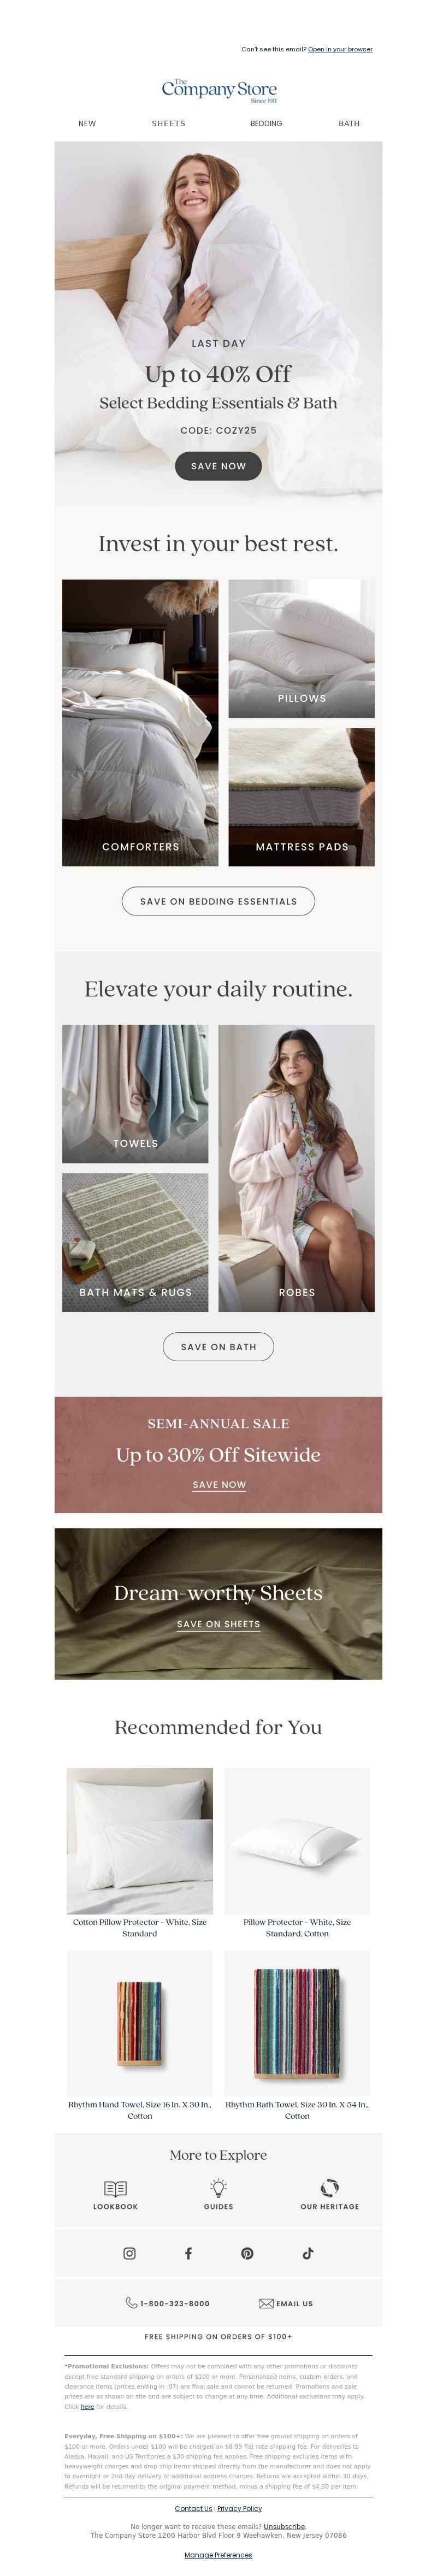Click the Lookbook book icon
Screen dimensions: 437x2576
115,2188
